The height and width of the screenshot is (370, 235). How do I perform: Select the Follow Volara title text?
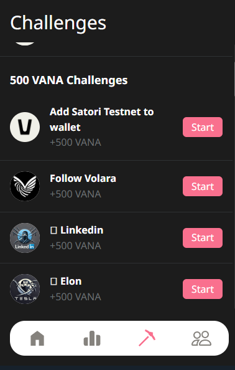[83, 178]
